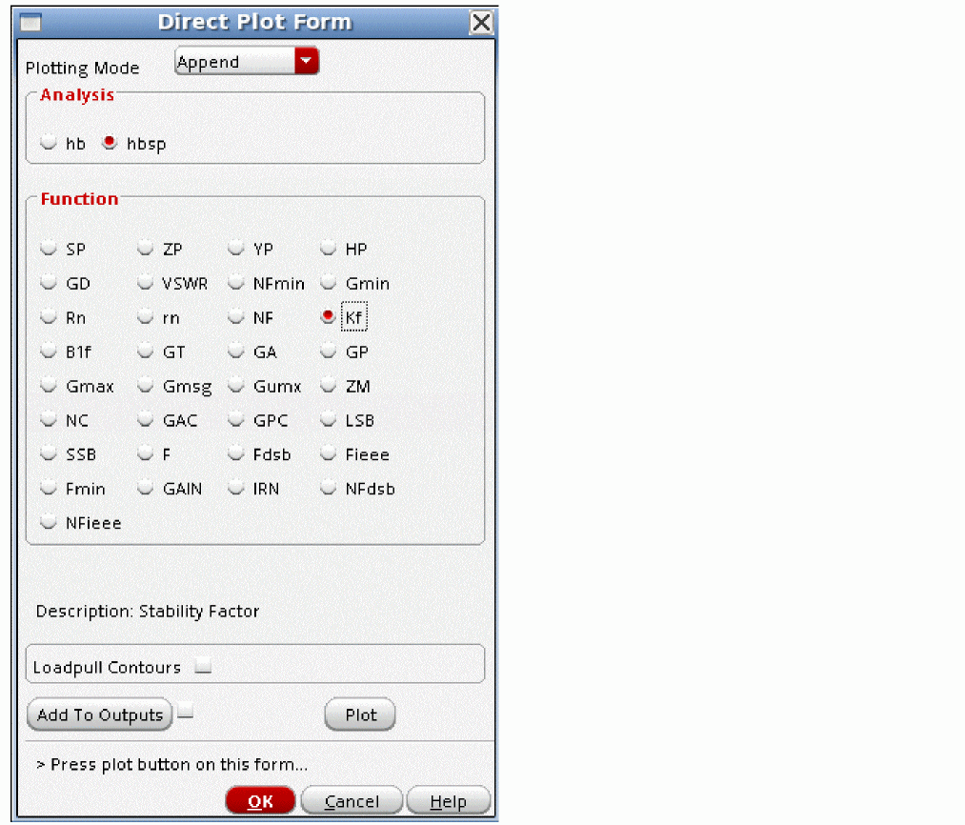Pick the GAC function option
Image resolution: width=965 pixels, height=825 pixels.
point(145,419)
